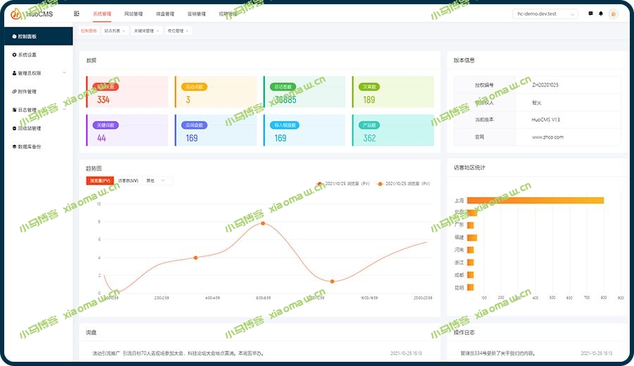This screenshot has height=366, width=634.
Task: Toggle the second 2021/10/25 PV legend series
Action: coord(404,184)
